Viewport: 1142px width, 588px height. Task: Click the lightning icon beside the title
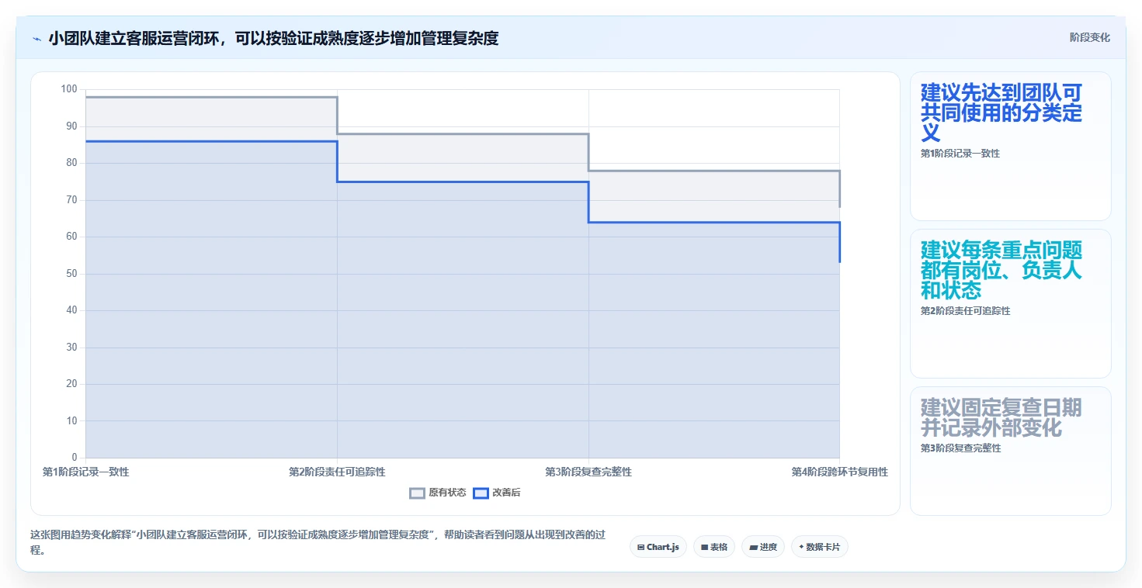(x=36, y=38)
